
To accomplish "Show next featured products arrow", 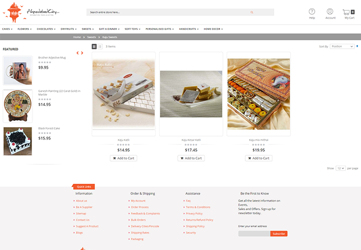I will (82, 53).
